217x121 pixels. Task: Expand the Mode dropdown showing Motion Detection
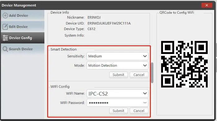(117, 65)
